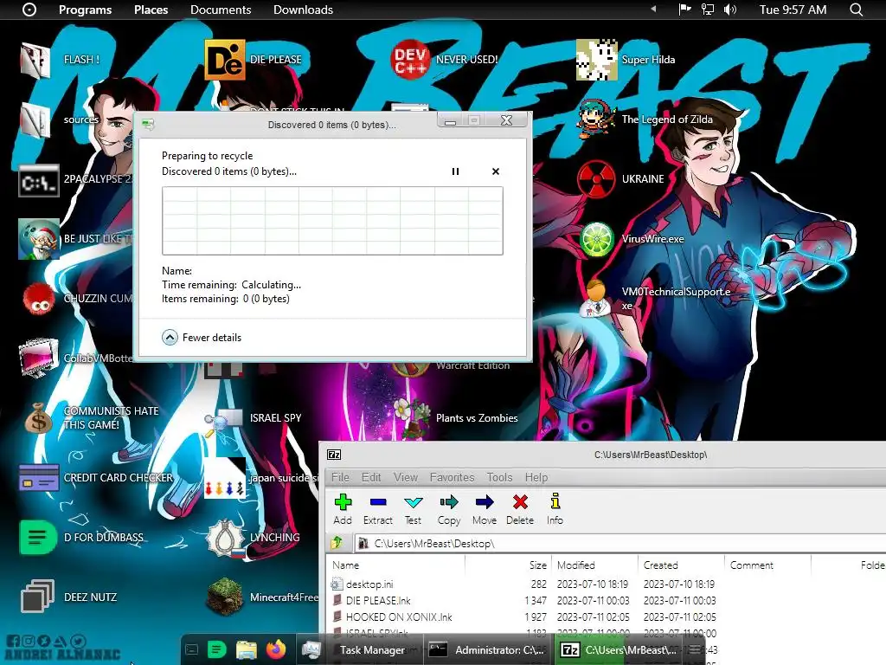
Task: Select the DIE PLEASE desktop icon
Action: point(225,60)
